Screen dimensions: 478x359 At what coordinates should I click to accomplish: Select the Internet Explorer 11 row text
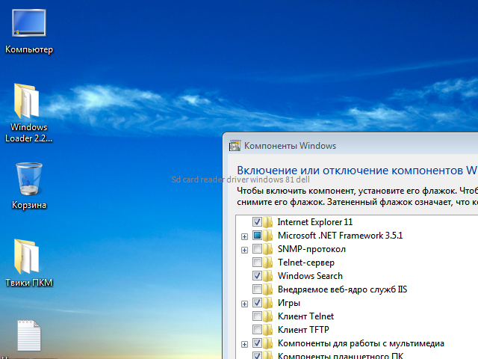(x=315, y=222)
